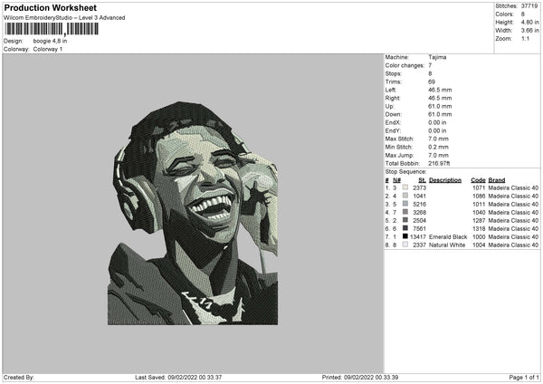
Task: Click the Natural White color swatch
Action: point(405,245)
